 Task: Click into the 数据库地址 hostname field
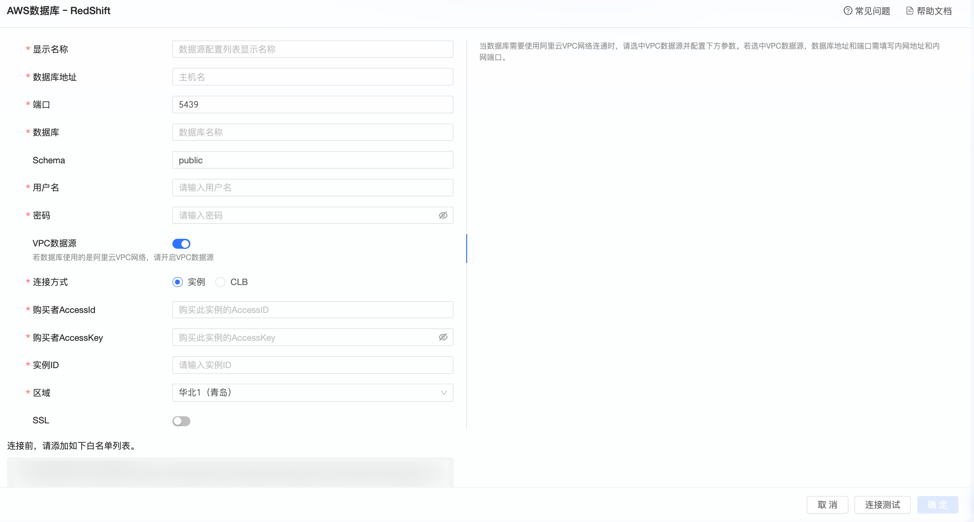click(x=313, y=77)
